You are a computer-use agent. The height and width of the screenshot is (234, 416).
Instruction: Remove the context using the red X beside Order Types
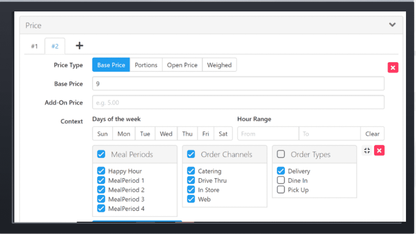click(x=379, y=151)
